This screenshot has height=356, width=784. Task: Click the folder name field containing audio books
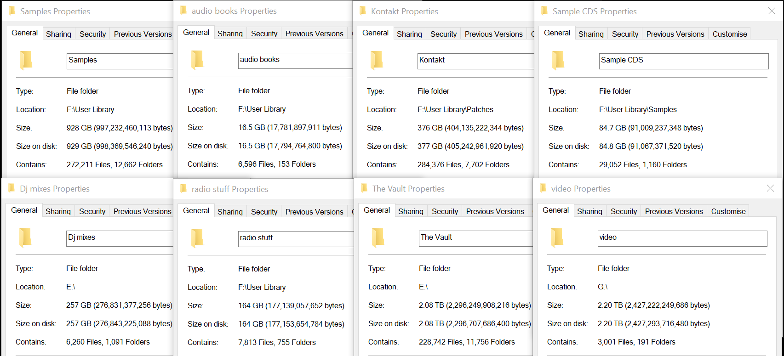295,61
